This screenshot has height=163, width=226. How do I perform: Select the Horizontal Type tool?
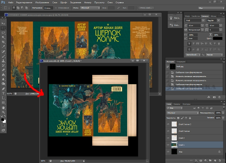click(4, 94)
